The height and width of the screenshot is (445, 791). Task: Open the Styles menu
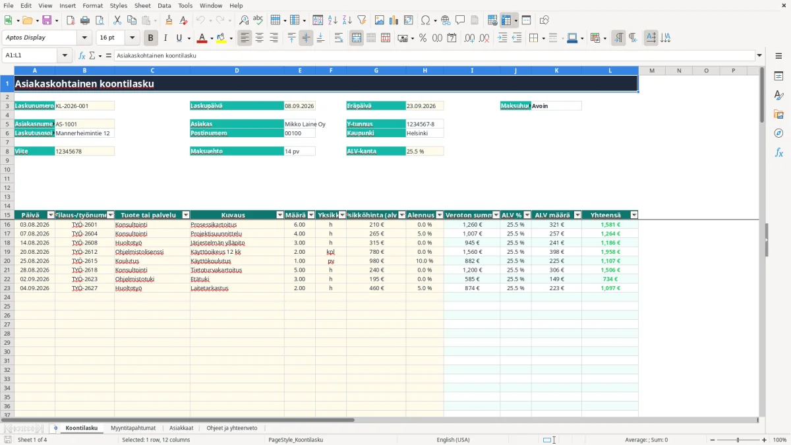[119, 5]
